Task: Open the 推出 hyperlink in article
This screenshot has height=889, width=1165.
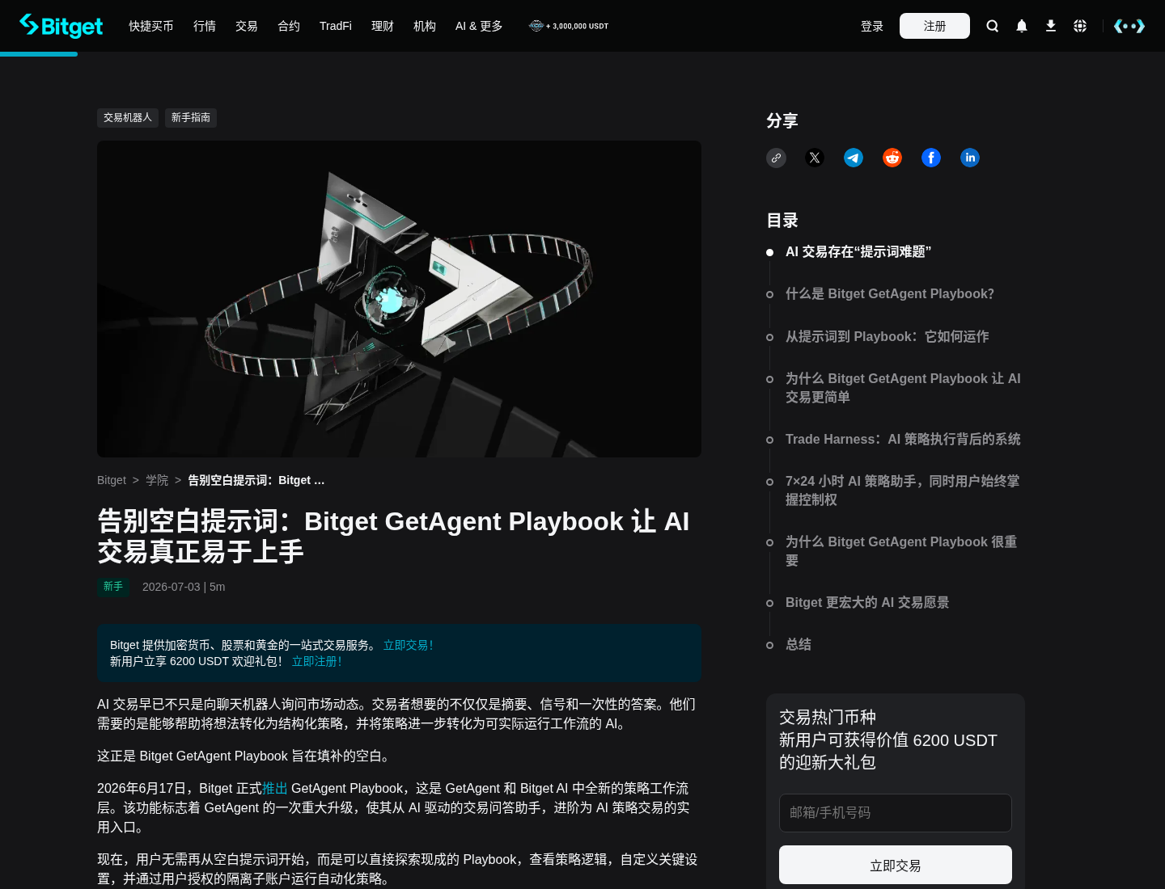Action: click(x=275, y=788)
